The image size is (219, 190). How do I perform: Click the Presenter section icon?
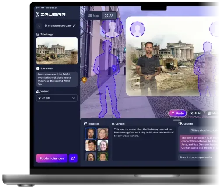pos(85,124)
